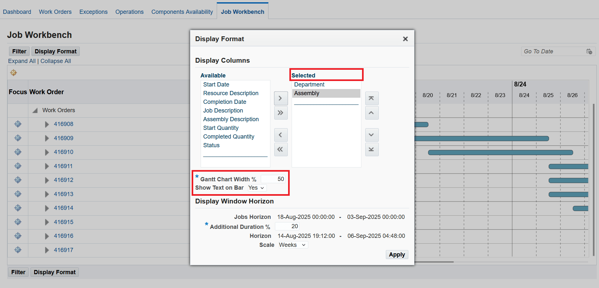This screenshot has height=288, width=599.
Task: Open the Show Text on Bar dropdown
Action: [x=257, y=188]
